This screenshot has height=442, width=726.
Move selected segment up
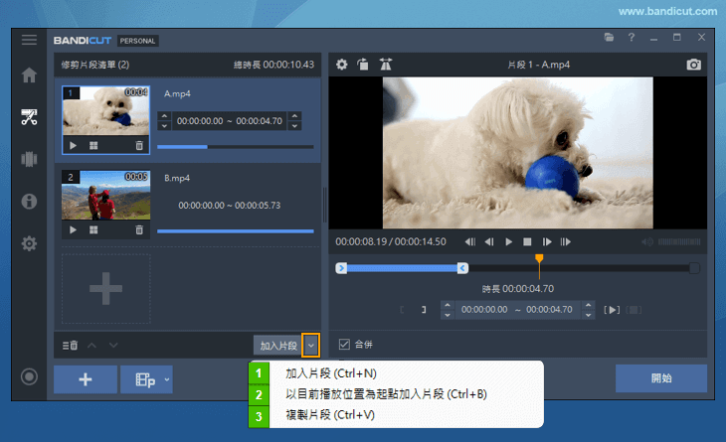point(92,346)
